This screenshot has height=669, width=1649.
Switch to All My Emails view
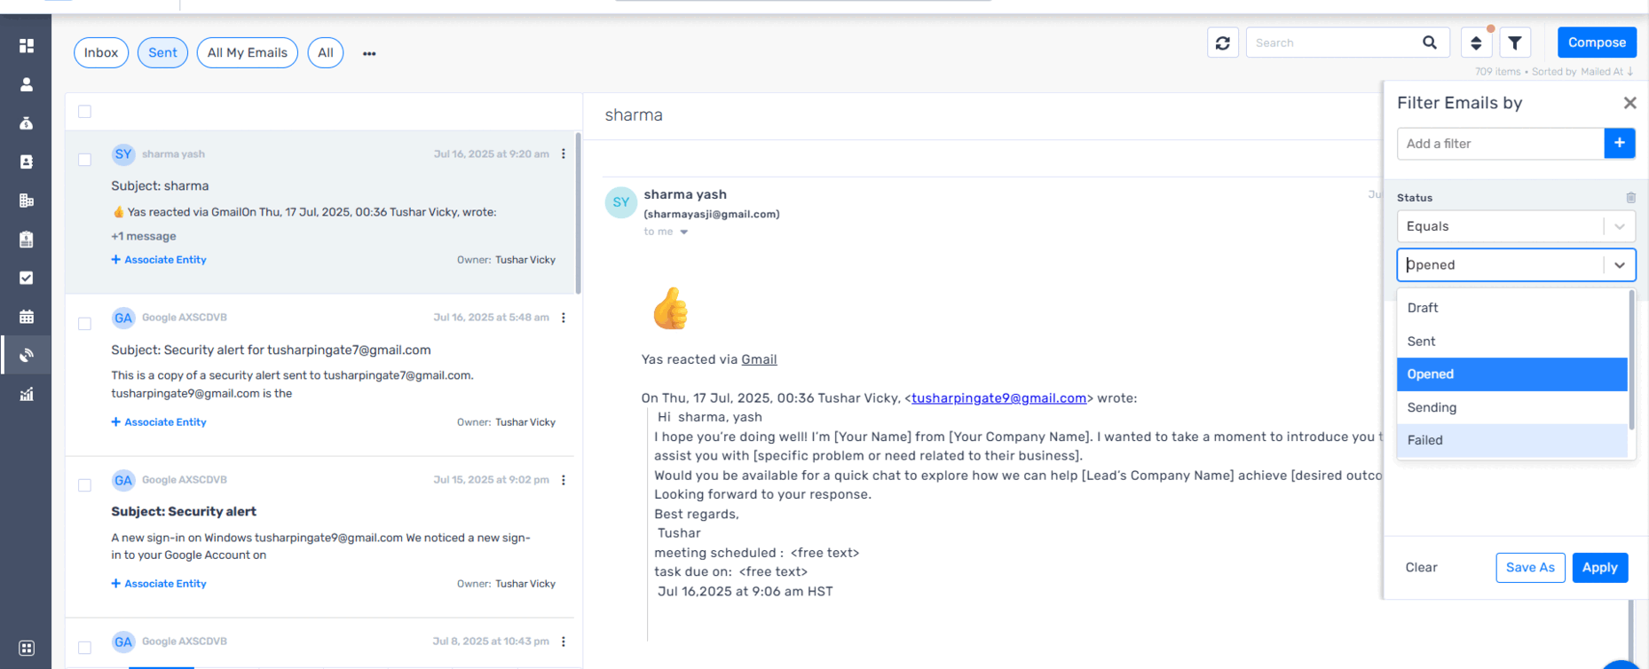[x=247, y=52]
